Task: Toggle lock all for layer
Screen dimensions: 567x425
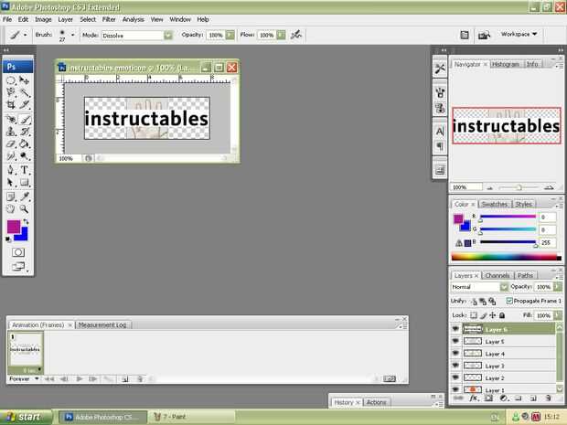Action: coord(502,315)
